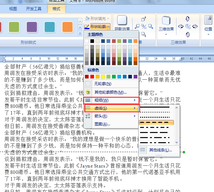Screen dimensions: 214x192
Task: Open the 箭头(R) arrows submenu
Action: (111, 116)
